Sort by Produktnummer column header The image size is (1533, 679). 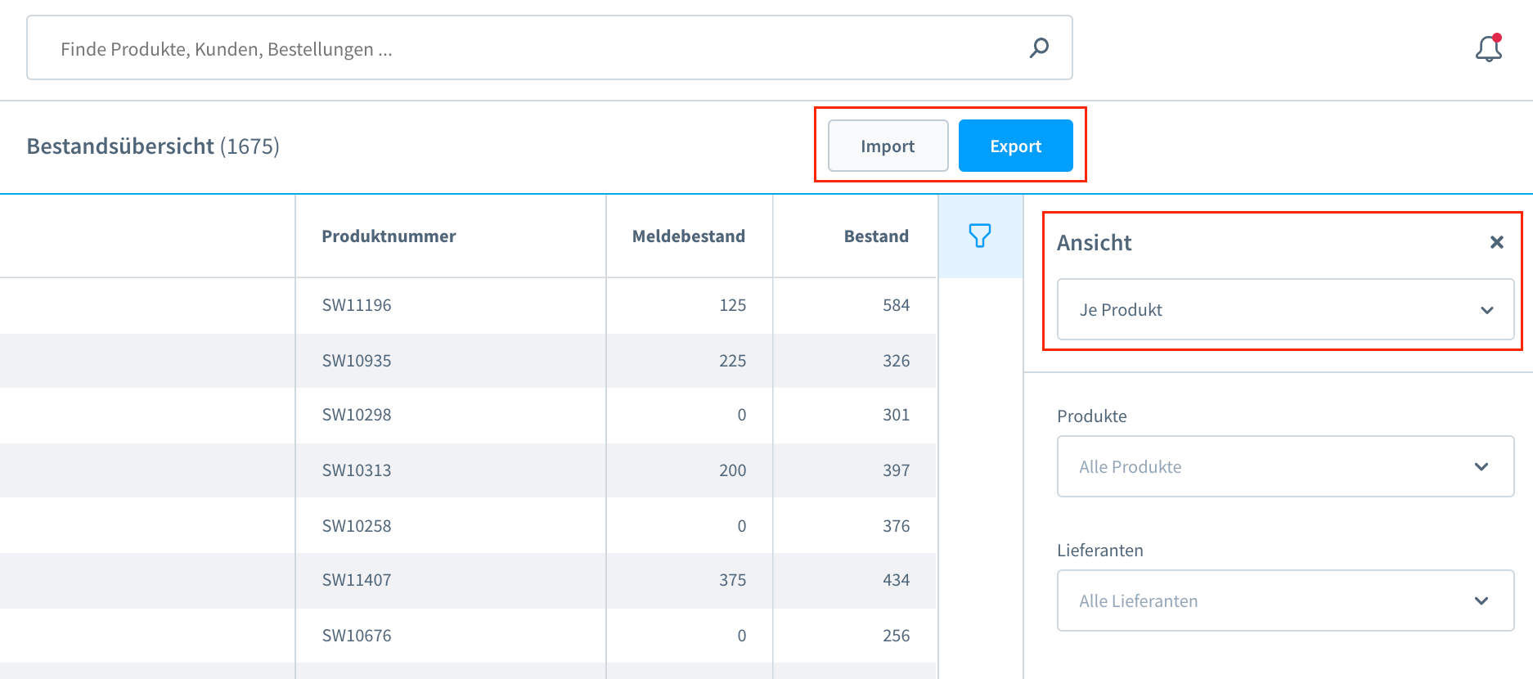[389, 236]
